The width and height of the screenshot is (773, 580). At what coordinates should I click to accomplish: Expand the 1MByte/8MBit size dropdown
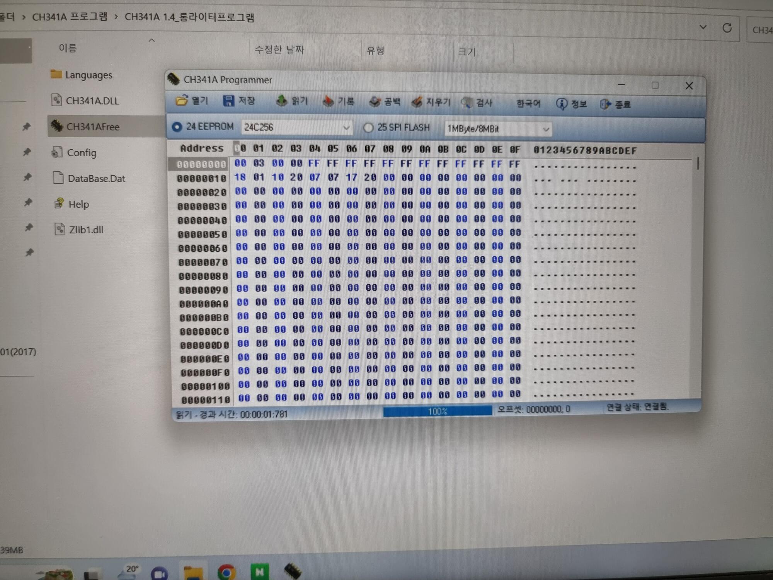(546, 130)
